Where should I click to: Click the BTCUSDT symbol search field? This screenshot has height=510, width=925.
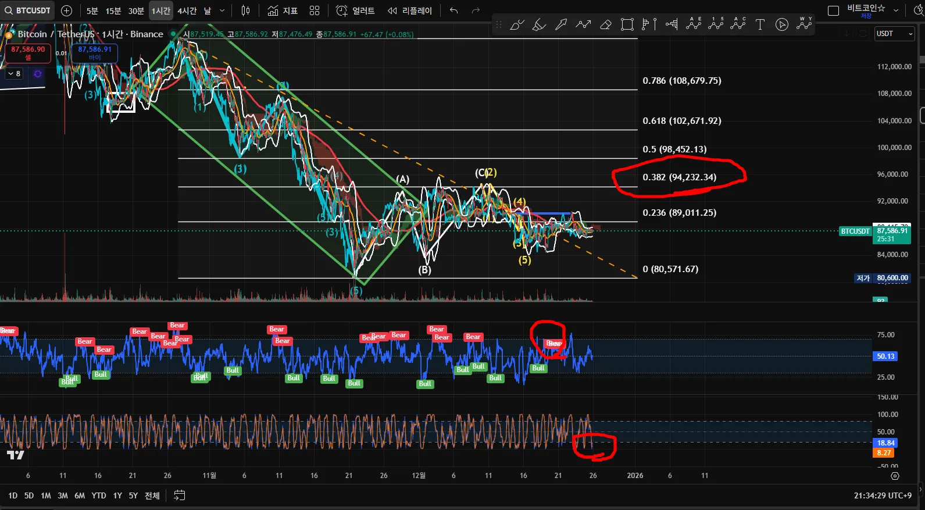(28, 10)
